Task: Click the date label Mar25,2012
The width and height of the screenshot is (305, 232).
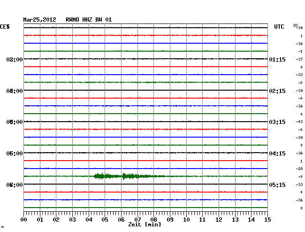Action: pyautogui.click(x=40, y=20)
